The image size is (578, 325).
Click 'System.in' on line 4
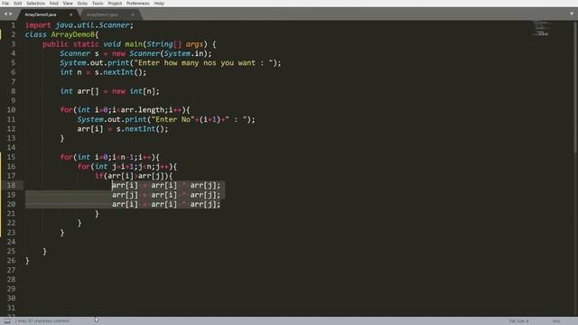tap(184, 53)
